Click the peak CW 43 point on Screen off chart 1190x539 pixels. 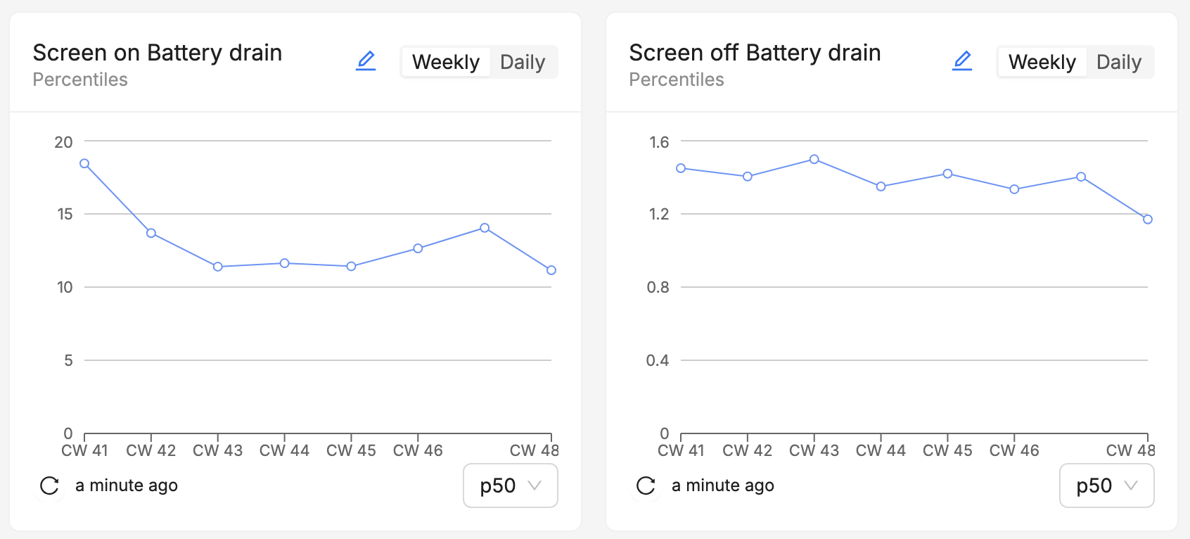[x=814, y=159]
